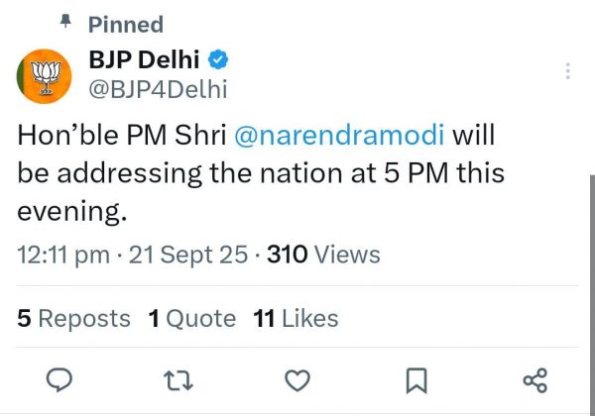Bookmark the BJP Delhi tweet

coord(416,379)
